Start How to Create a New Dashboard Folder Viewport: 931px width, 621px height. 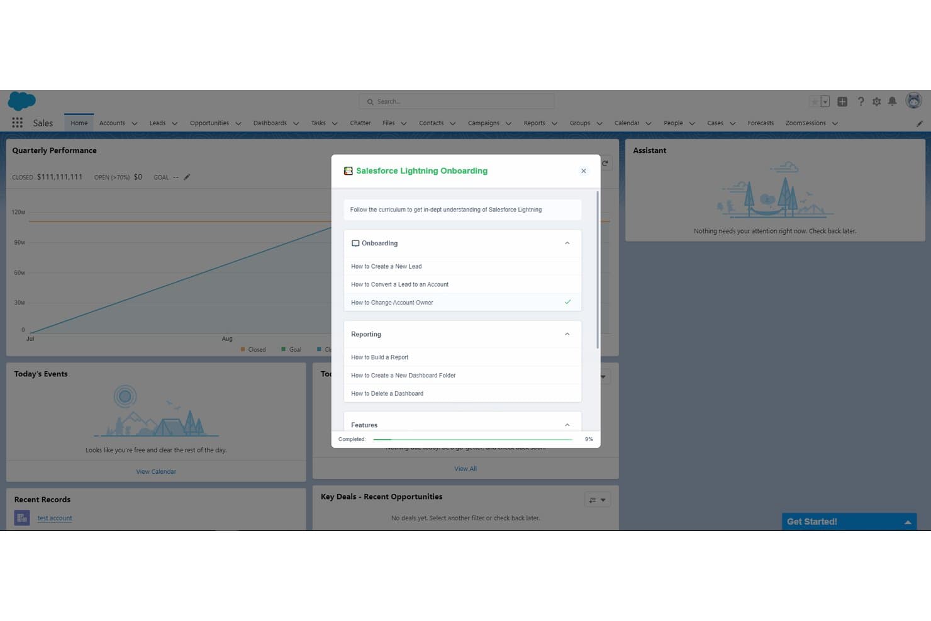[x=462, y=376]
